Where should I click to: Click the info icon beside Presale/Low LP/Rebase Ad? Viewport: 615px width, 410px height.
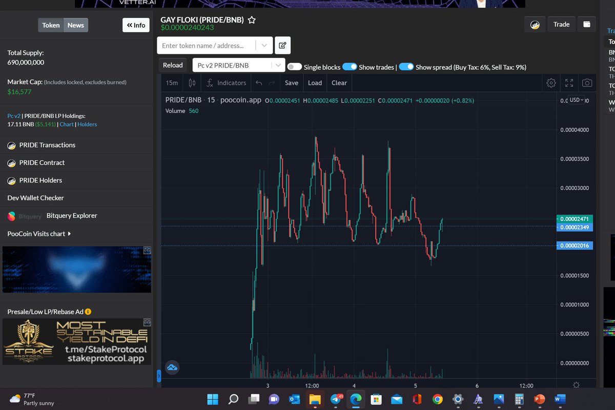tap(88, 312)
